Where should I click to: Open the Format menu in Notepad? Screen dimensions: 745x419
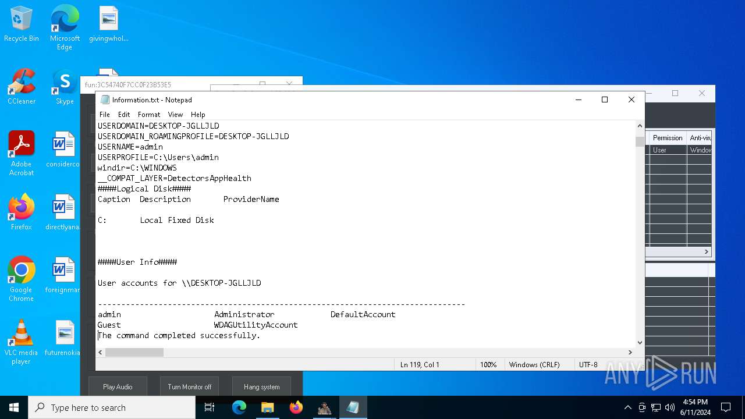coord(149,115)
